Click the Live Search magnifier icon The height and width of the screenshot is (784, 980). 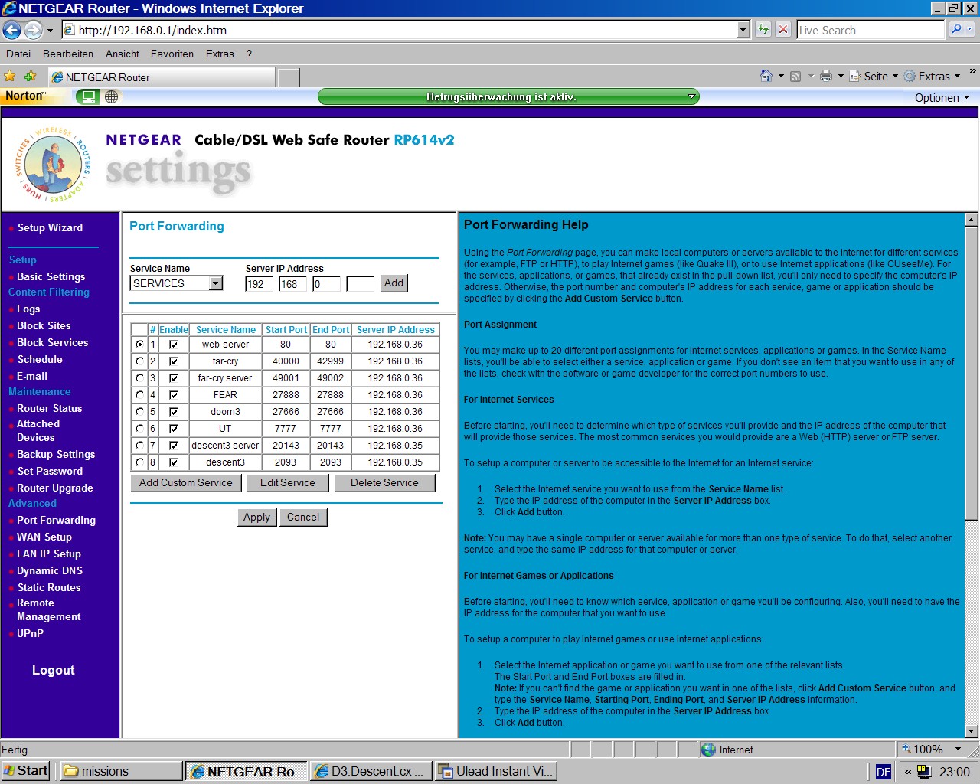[956, 30]
